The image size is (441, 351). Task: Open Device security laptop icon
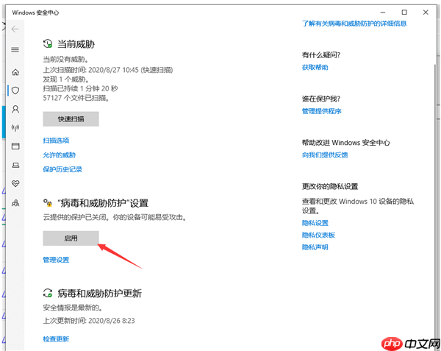15,165
